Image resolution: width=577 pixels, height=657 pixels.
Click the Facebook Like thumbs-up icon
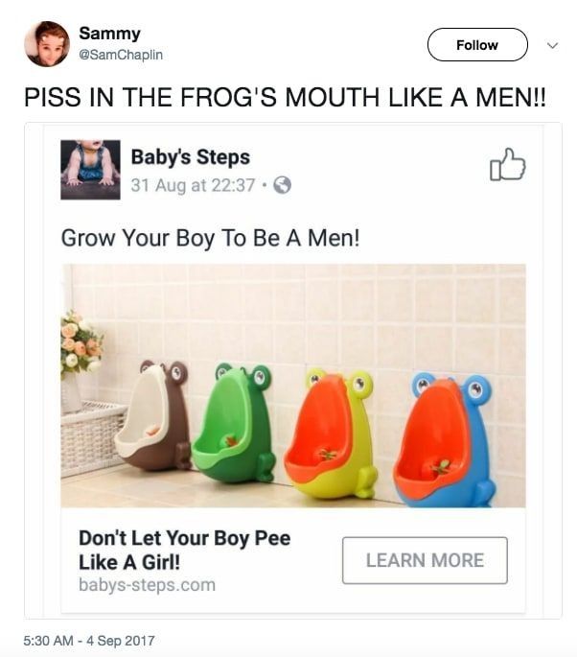point(507,165)
